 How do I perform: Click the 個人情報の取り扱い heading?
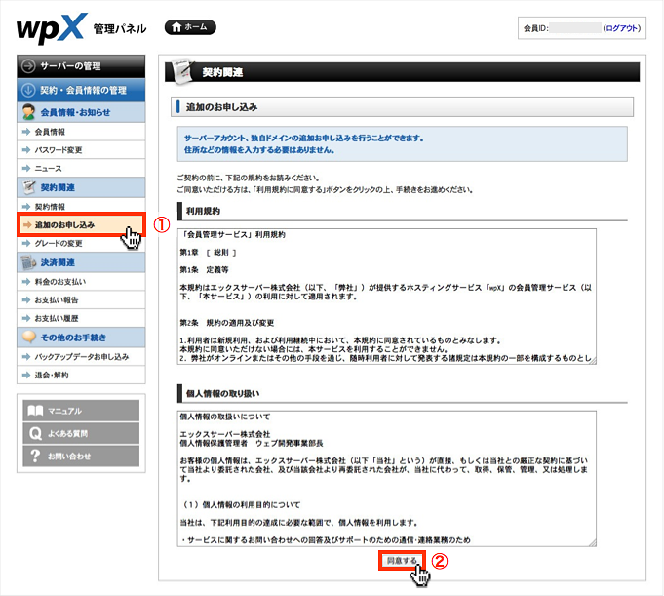222,393
